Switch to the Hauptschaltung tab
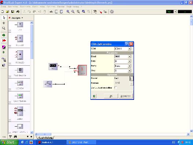 pyautogui.click(x=45, y=137)
